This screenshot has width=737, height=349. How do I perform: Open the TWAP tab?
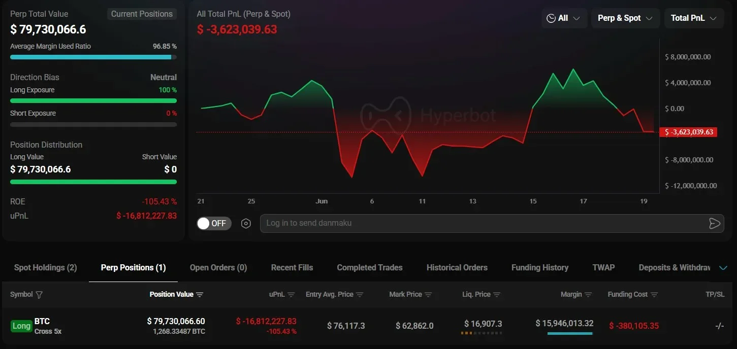click(603, 267)
